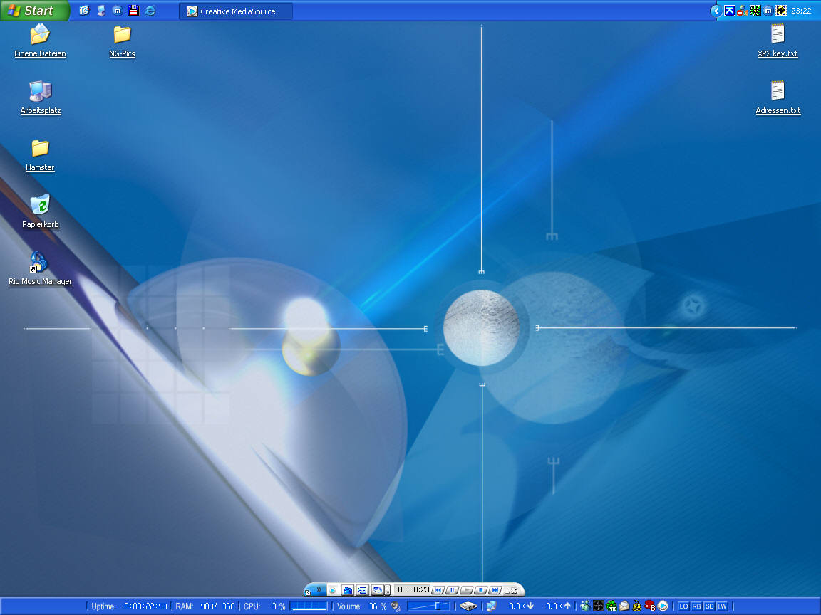Stop playback in MediaSource player
The image size is (821, 615).
480,590
